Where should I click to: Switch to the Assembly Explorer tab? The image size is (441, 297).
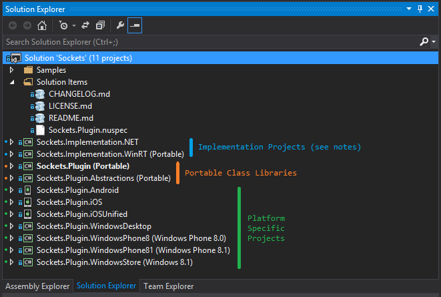pyautogui.click(x=37, y=286)
